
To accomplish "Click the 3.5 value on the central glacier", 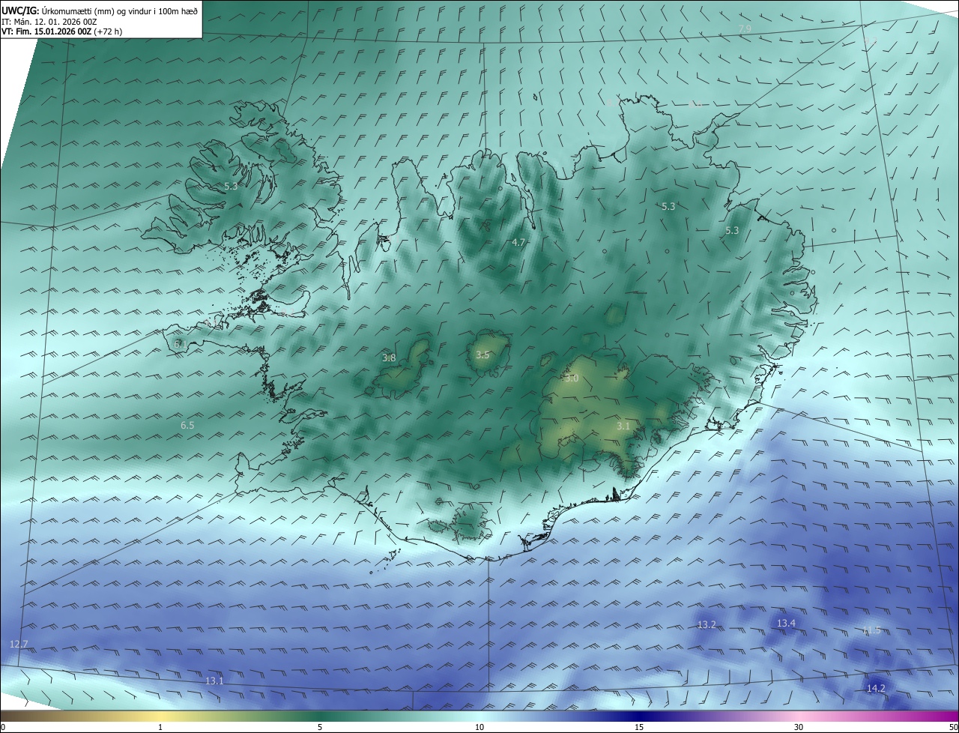I will pyautogui.click(x=482, y=355).
